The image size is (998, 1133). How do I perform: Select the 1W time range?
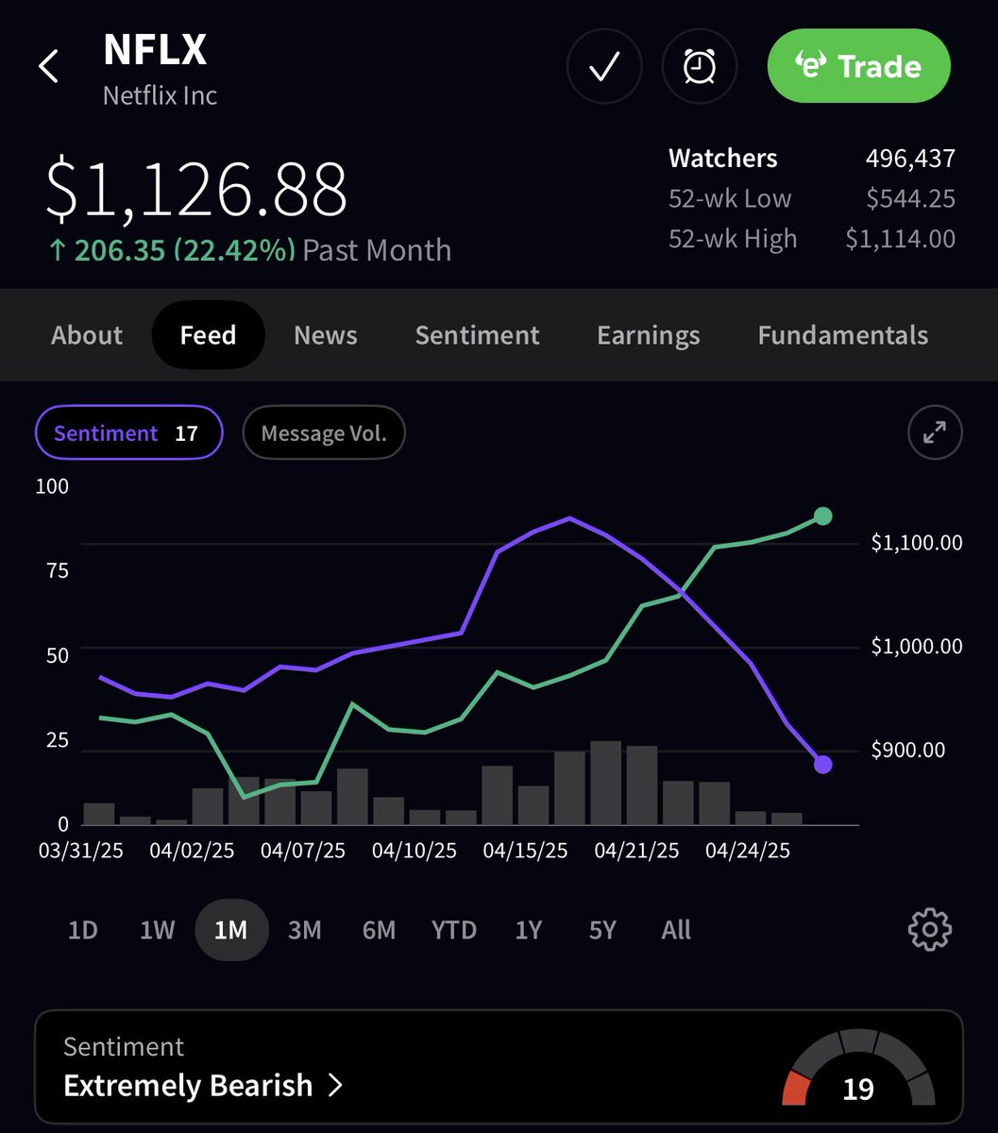pos(158,930)
